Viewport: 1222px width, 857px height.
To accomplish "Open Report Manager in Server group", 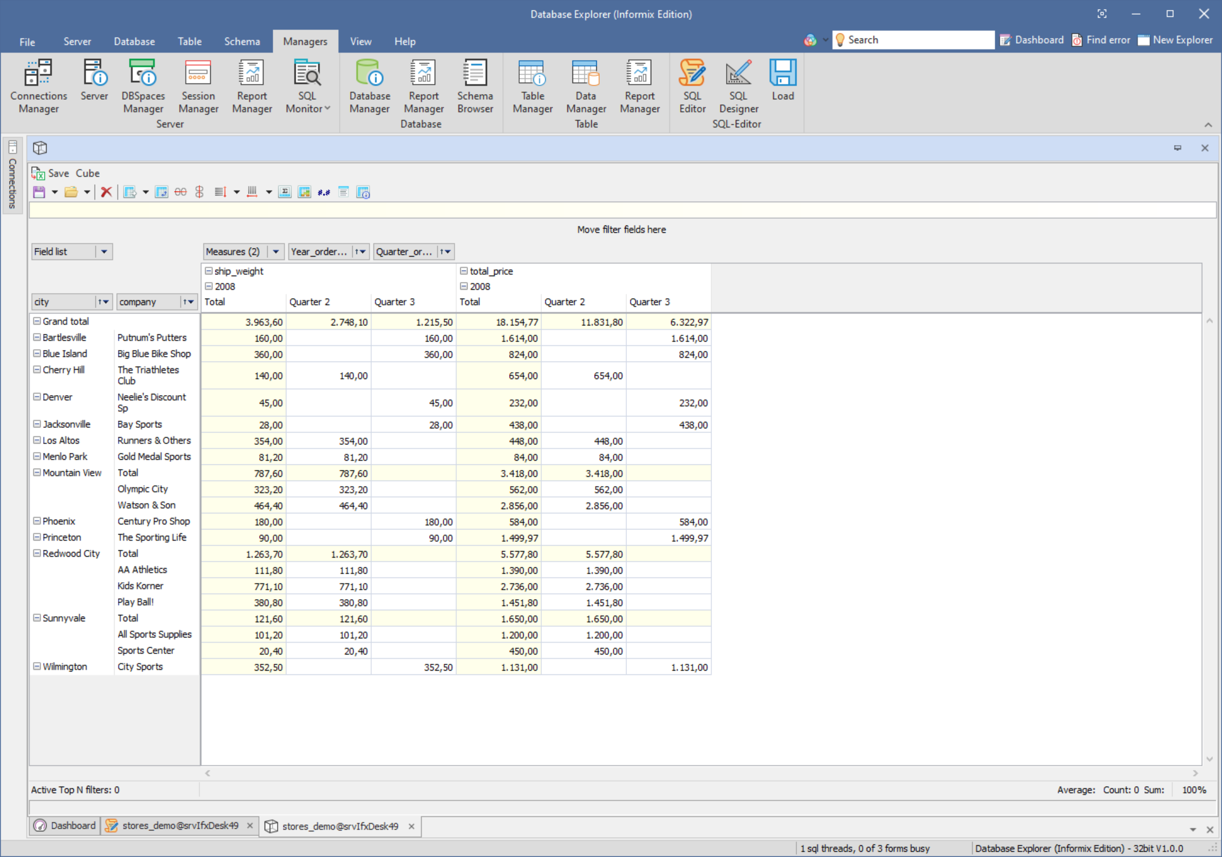I will click(x=252, y=87).
